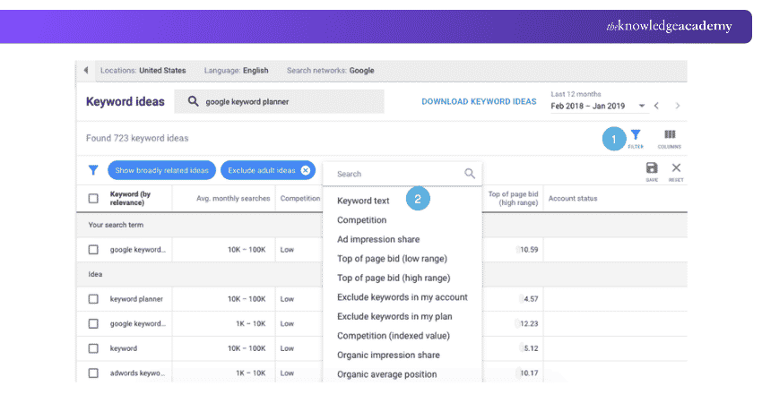Click the 12.23 bid value

click(528, 324)
